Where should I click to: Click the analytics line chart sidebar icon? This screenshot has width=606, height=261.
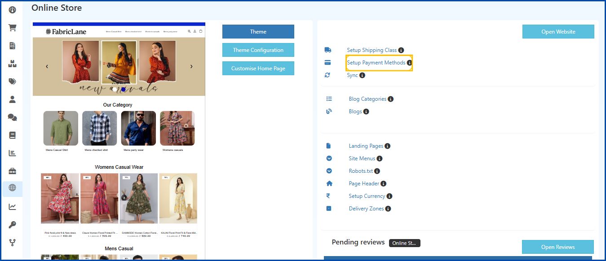pyautogui.click(x=12, y=206)
